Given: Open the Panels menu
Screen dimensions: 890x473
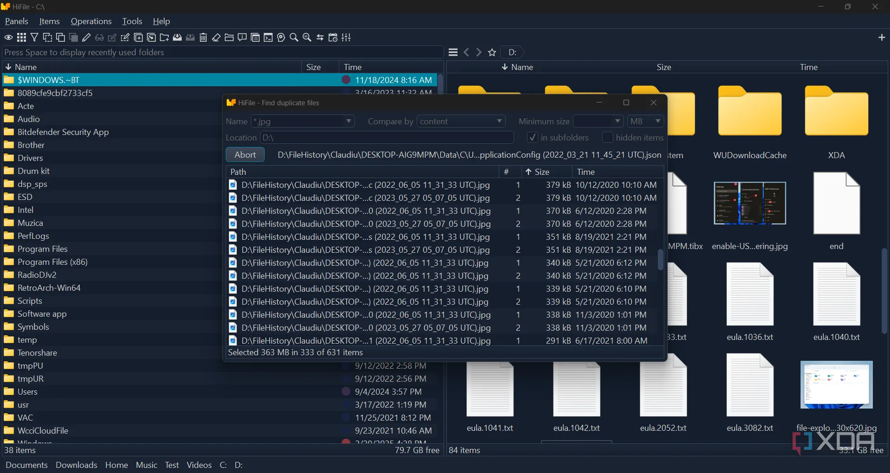Looking at the screenshot, I should coord(17,21).
